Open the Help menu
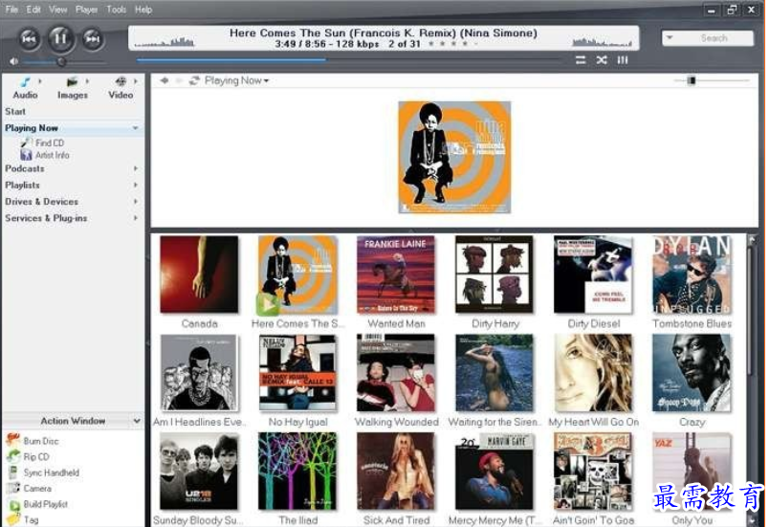 143,10
